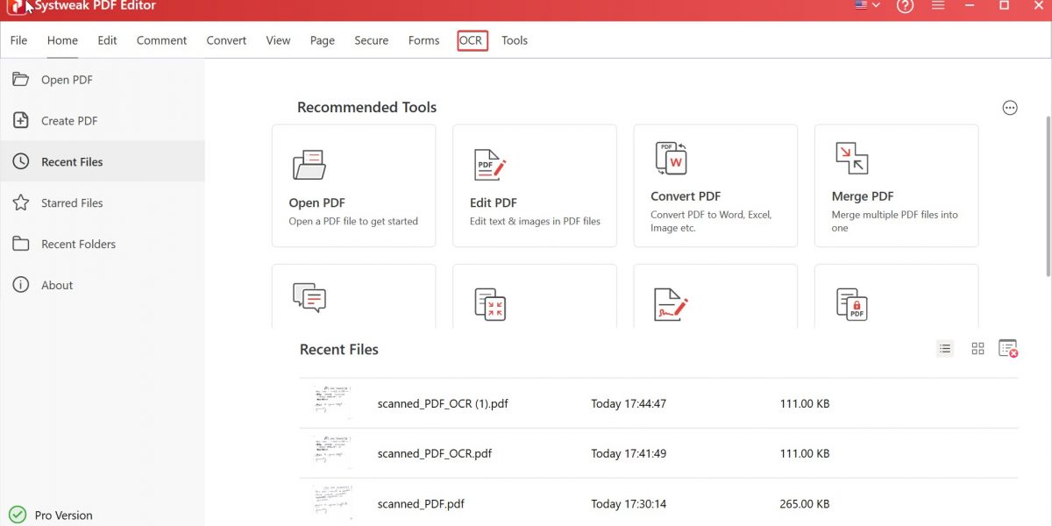
Task: Click the Systweak PDF Editor logo icon
Action: pos(15,6)
